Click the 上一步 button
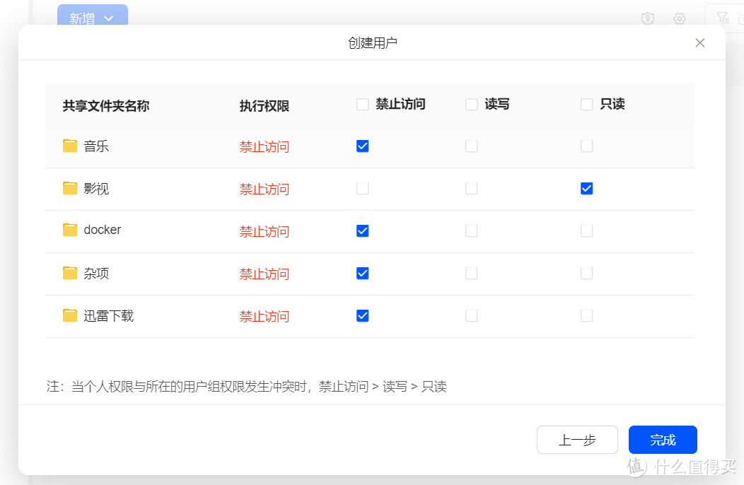 pyautogui.click(x=577, y=440)
